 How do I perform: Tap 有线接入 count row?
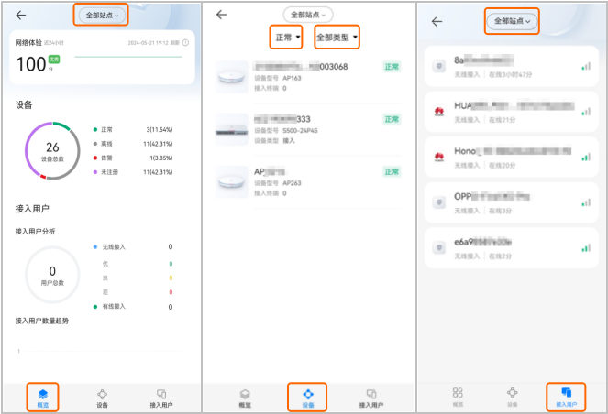pos(133,307)
